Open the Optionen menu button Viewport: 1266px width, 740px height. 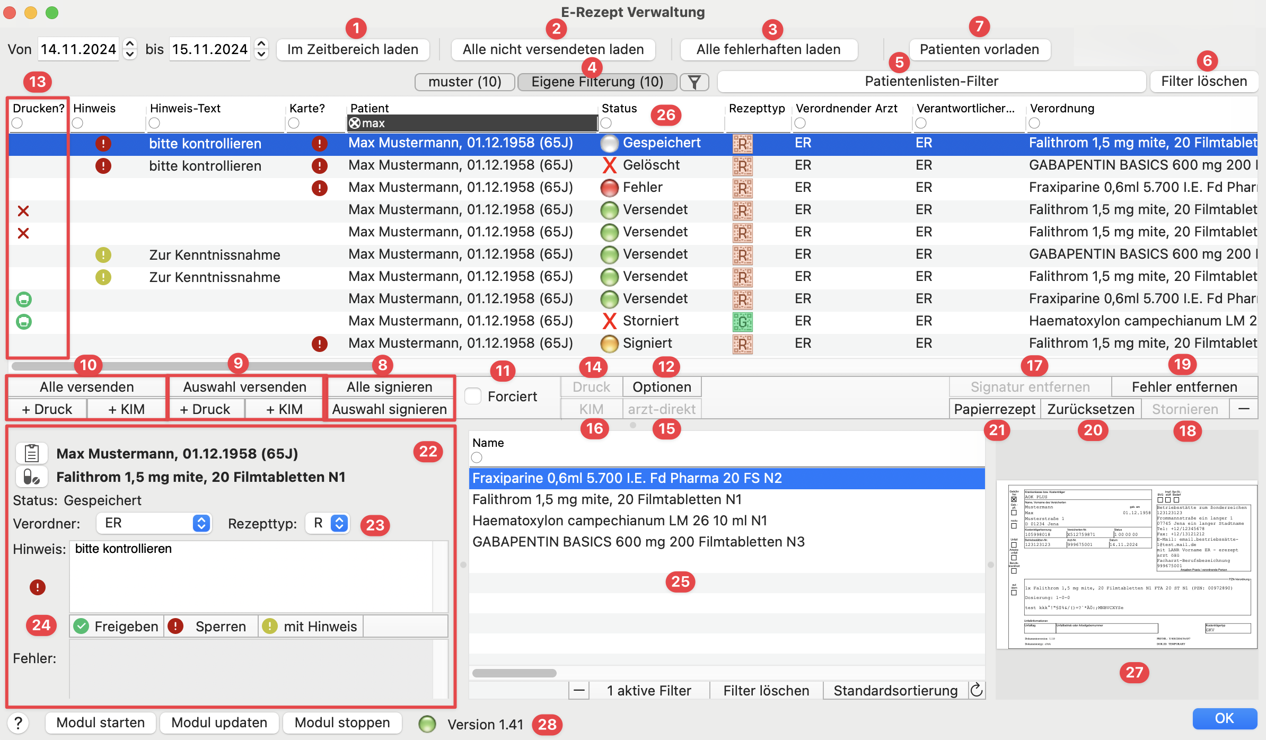(662, 387)
